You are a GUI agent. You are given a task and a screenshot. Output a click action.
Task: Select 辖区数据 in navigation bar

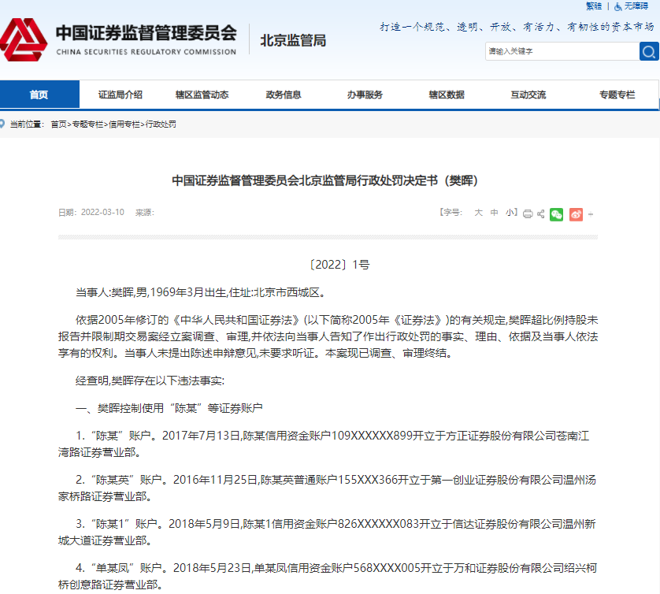pos(447,95)
